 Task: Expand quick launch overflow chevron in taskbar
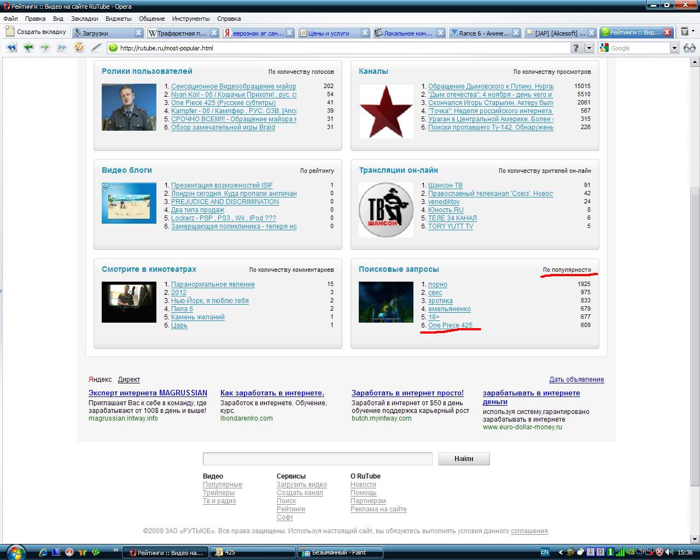coord(115,550)
